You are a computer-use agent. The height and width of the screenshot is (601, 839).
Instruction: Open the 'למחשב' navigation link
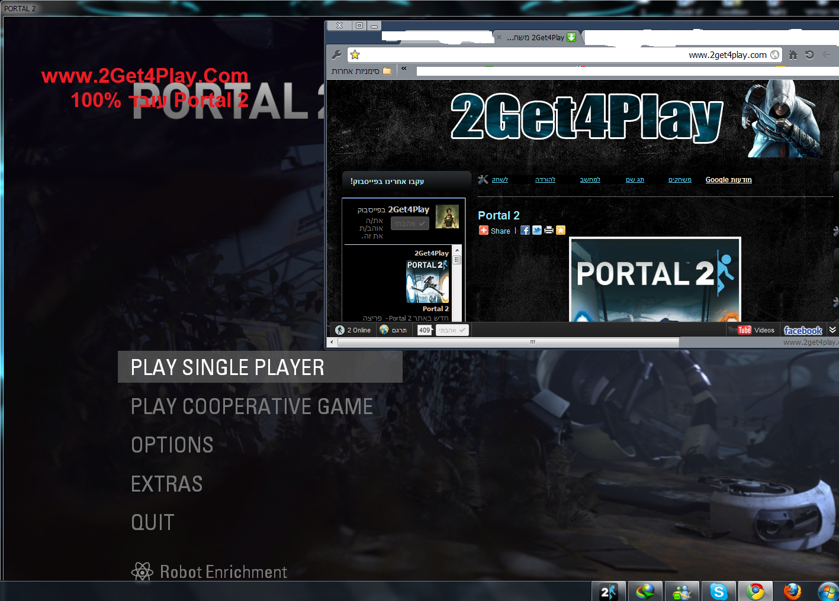590,179
